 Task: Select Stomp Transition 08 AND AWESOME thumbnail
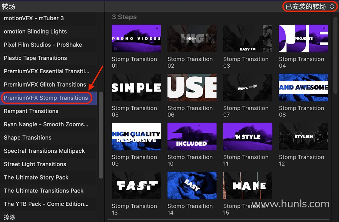click(x=303, y=88)
